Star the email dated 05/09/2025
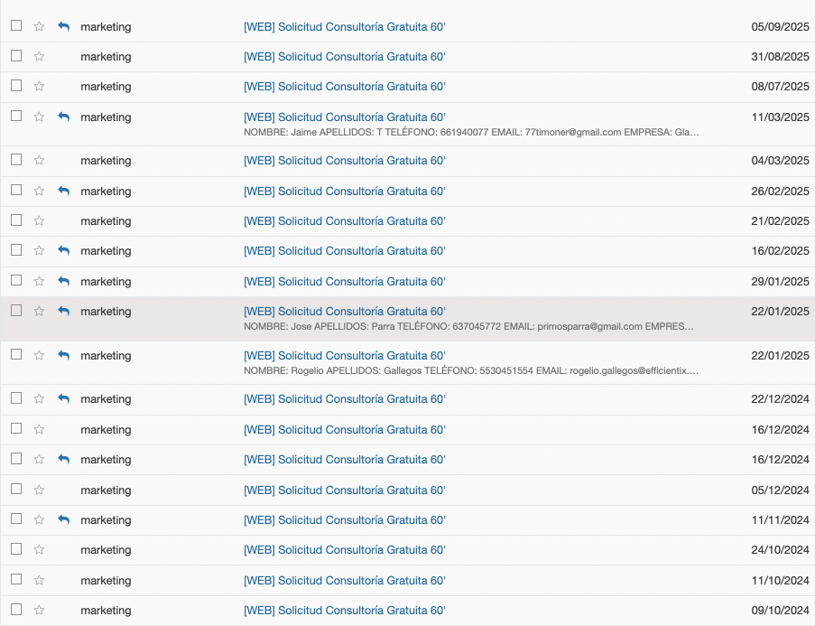Viewport: 815px width, 626px height. tap(39, 27)
